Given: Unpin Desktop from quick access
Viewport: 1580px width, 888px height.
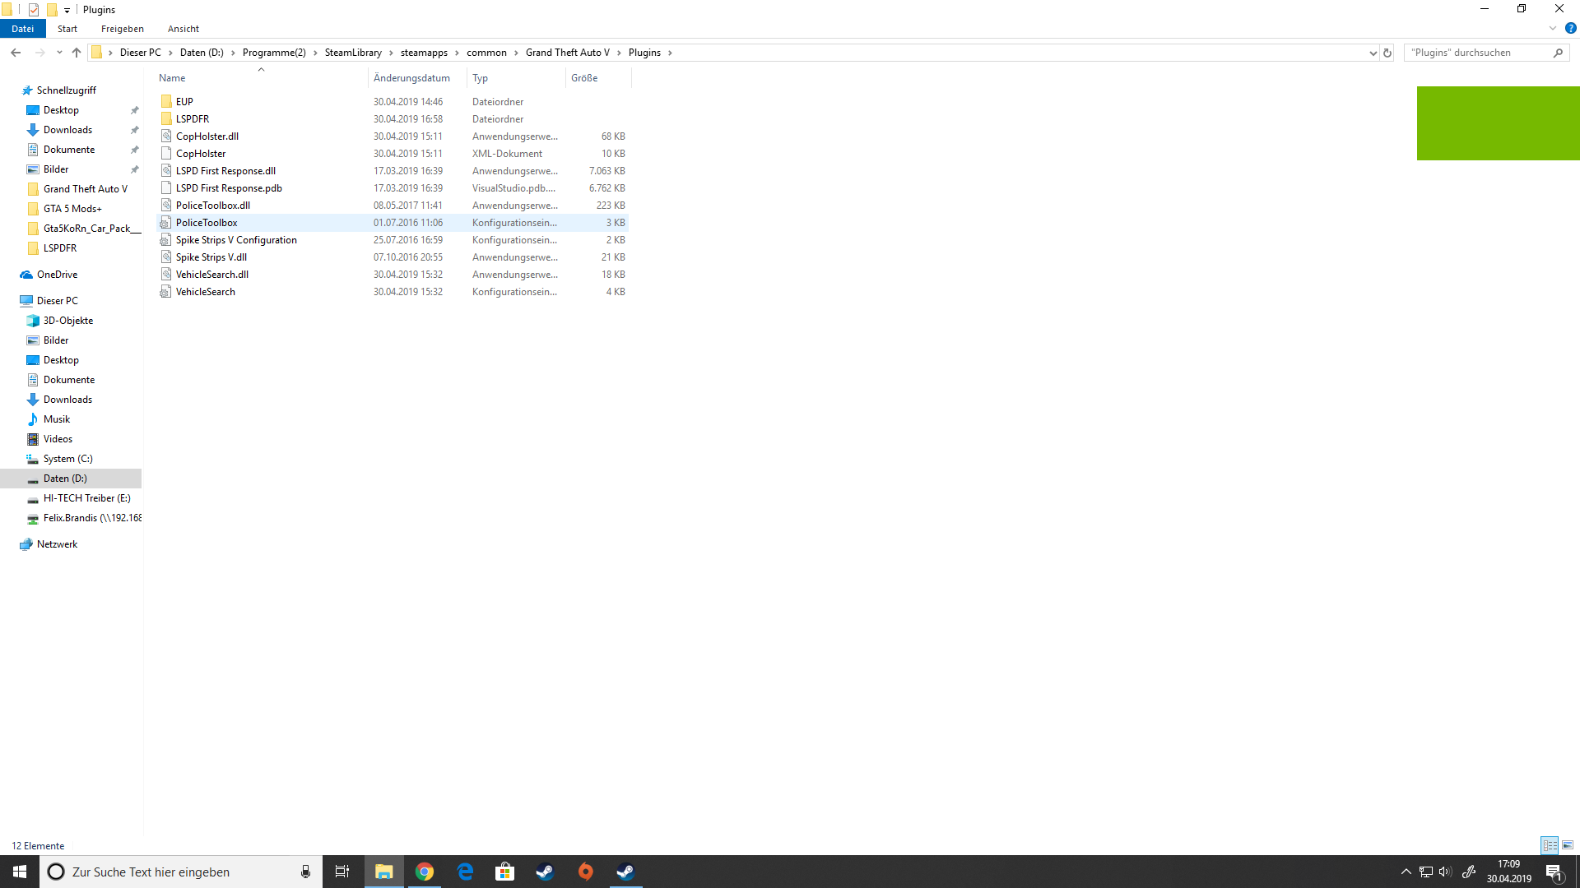Looking at the screenshot, I should pyautogui.click(x=135, y=110).
